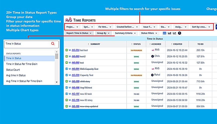Click Chris avatar in AG-203 row
The height and width of the screenshot is (124, 217).
coord(152,56)
